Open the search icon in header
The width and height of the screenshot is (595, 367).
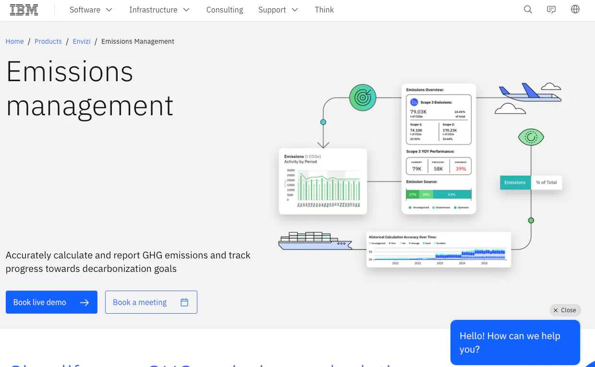[x=528, y=10]
